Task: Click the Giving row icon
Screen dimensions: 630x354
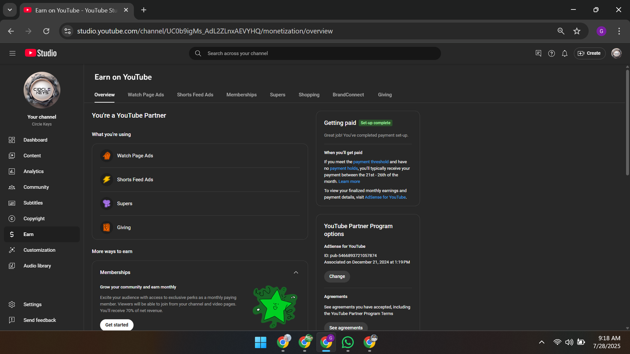Action: (106, 227)
